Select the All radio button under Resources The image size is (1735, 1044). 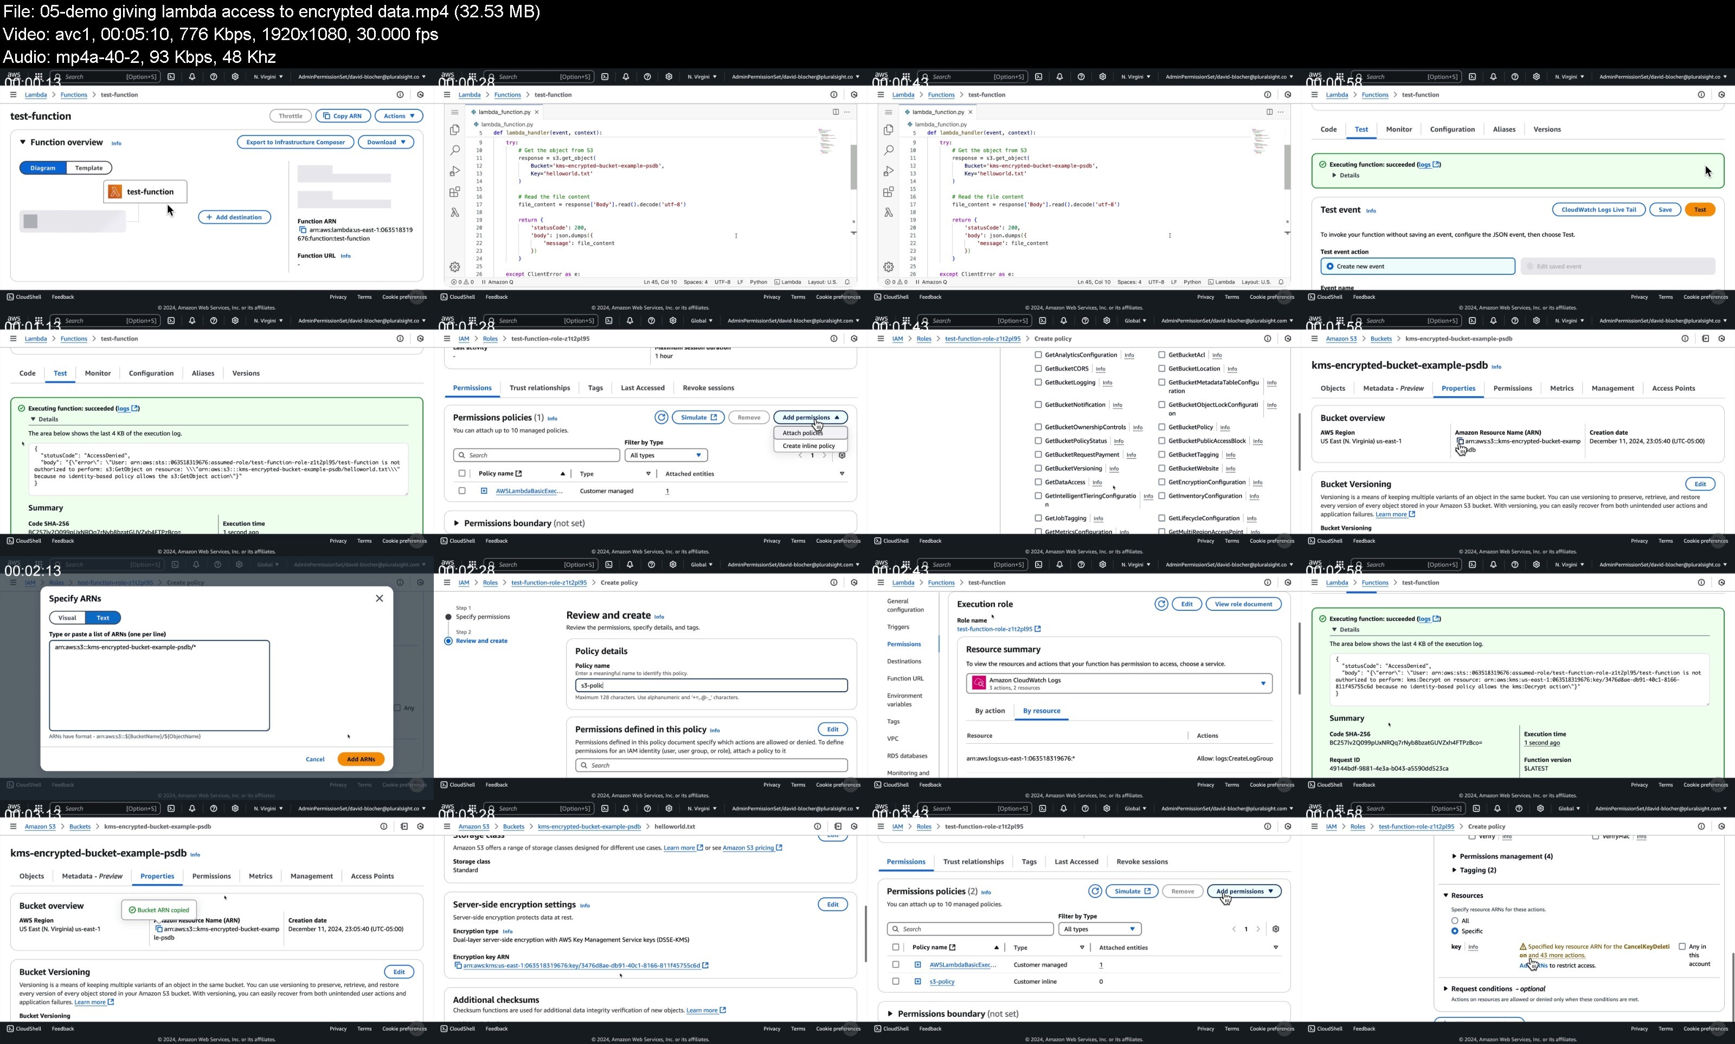click(x=1454, y=921)
